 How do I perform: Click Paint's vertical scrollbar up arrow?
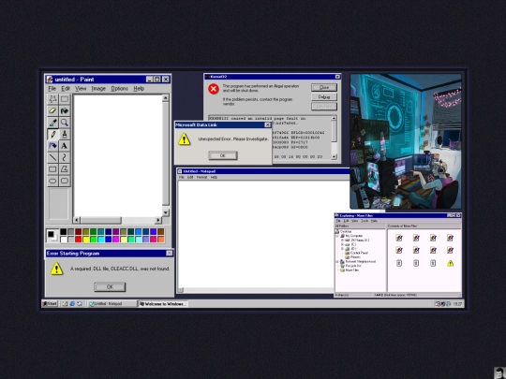(165, 97)
